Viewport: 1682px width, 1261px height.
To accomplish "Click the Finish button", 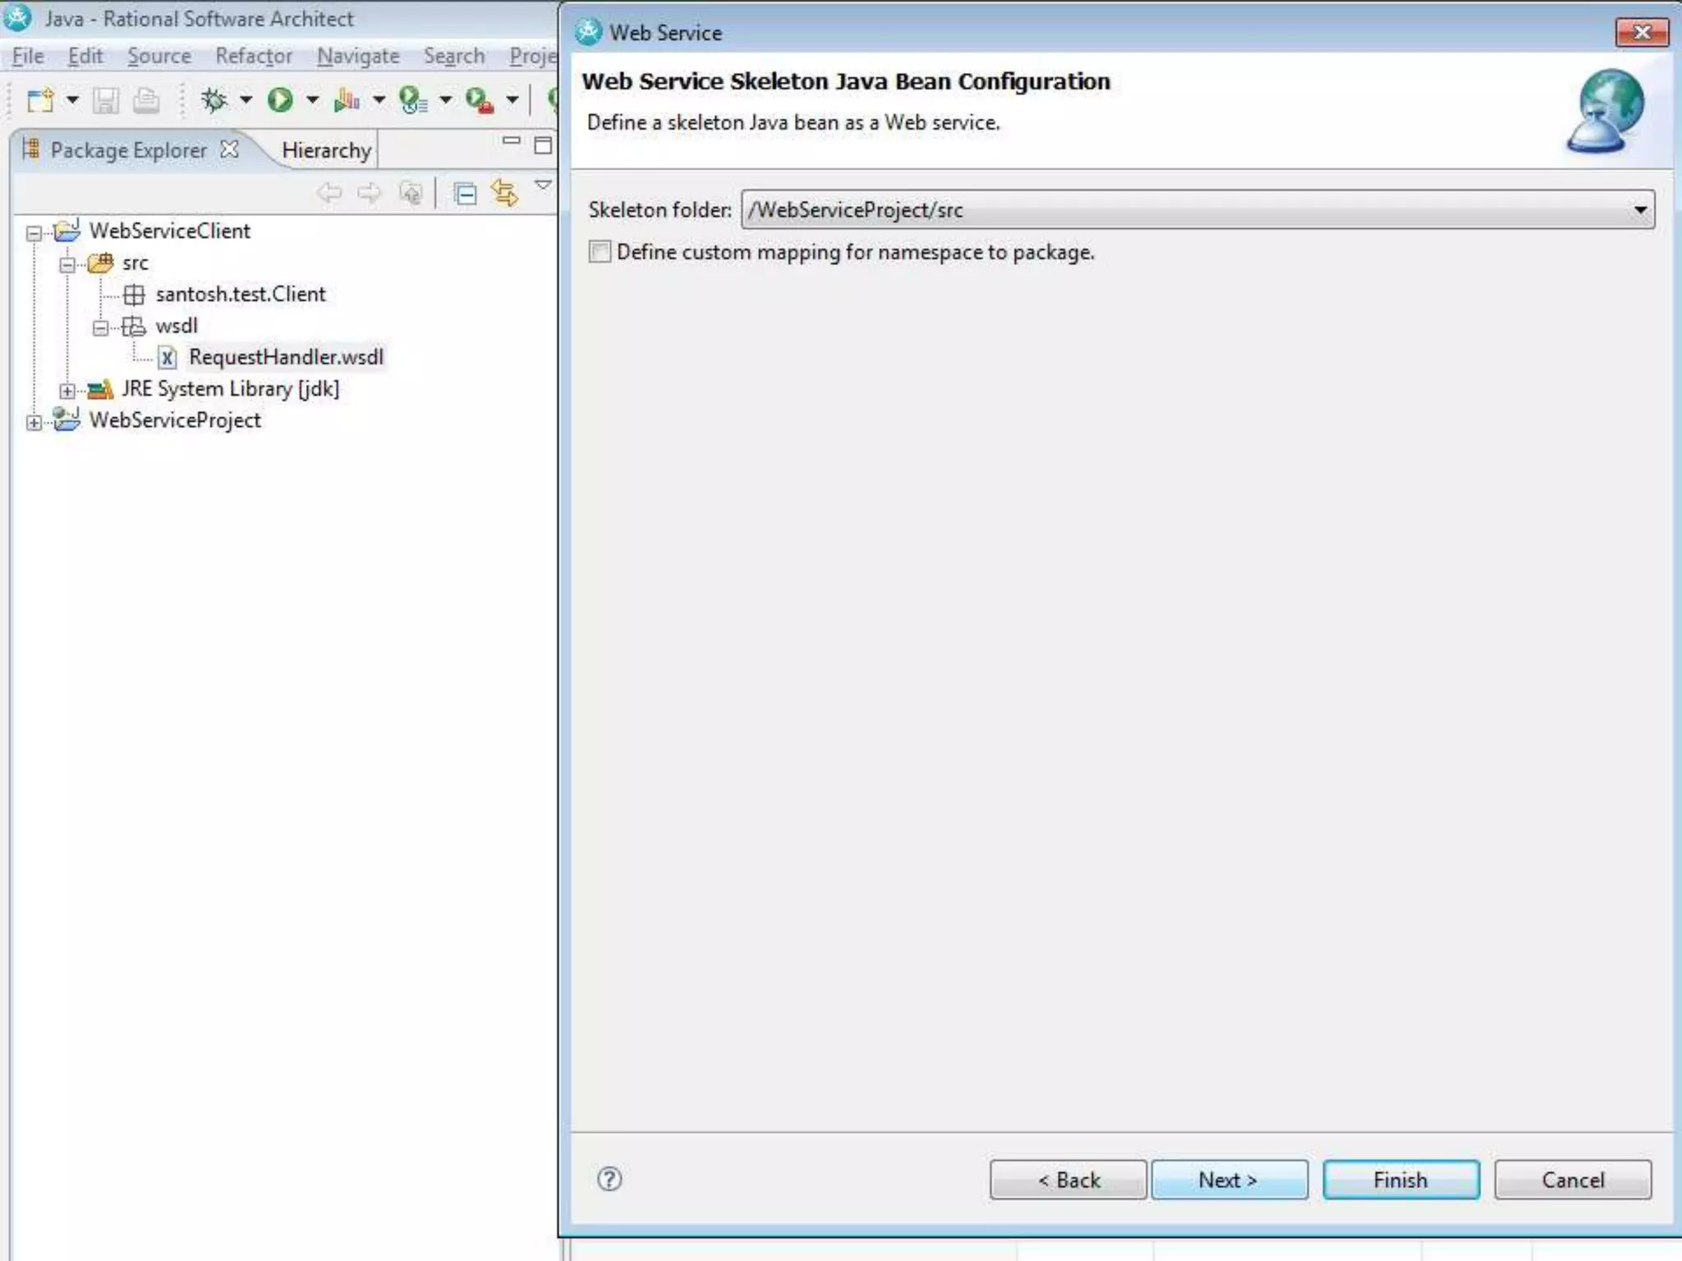I will [x=1400, y=1180].
